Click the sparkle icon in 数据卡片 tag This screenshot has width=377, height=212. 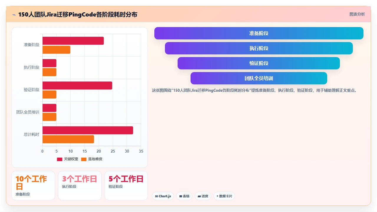[217, 196]
